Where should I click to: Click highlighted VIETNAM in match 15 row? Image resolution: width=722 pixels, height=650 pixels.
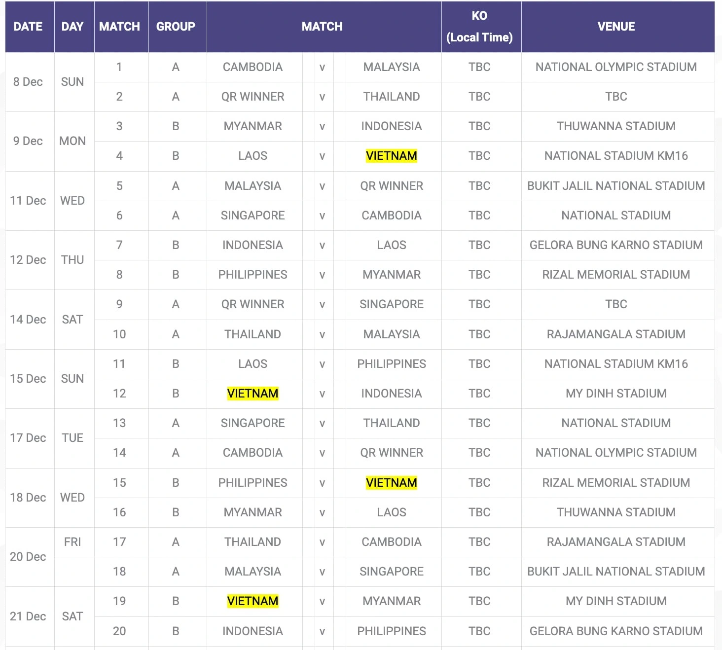pos(392,483)
